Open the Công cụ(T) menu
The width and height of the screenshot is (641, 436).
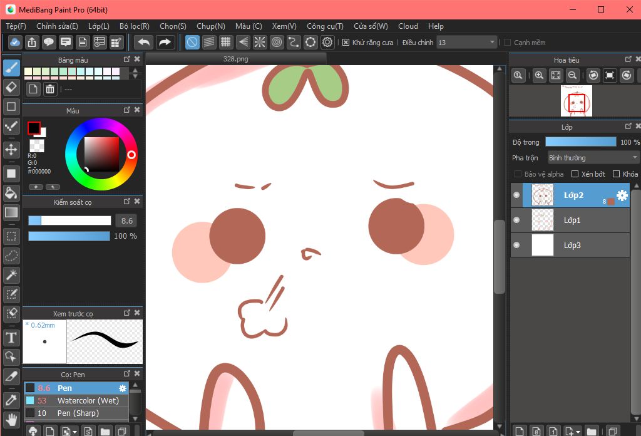point(325,26)
